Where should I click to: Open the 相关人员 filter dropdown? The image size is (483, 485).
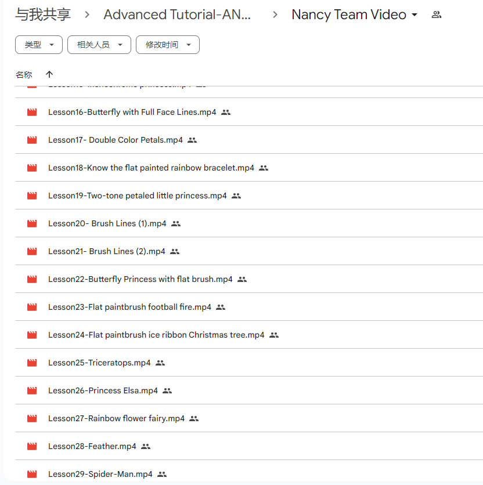[99, 45]
